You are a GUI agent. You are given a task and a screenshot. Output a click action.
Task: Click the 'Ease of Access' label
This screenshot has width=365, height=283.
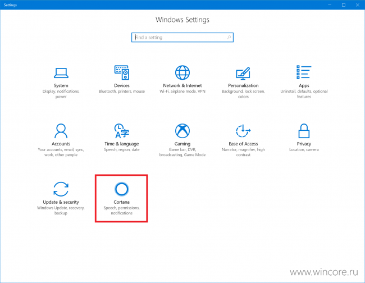(243, 144)
